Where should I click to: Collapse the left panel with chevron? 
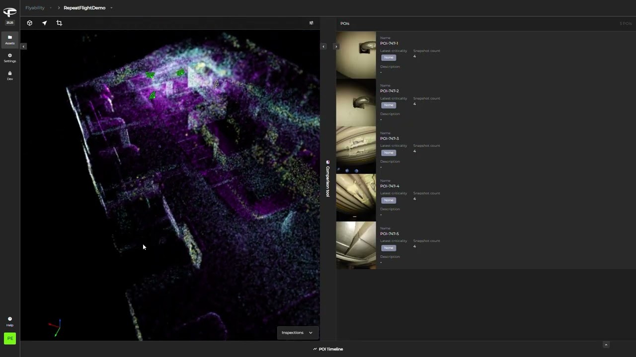tap(23, 46)
